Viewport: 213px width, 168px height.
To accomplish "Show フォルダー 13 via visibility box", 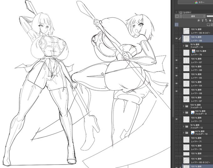I will 176,46.
